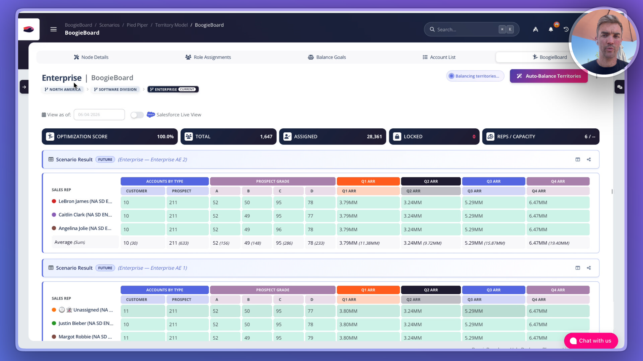Click the first table's mauve Q4 ARR header
Viewport: 643px width, 361px height.
pyautogui.click(x=558, y=181)
